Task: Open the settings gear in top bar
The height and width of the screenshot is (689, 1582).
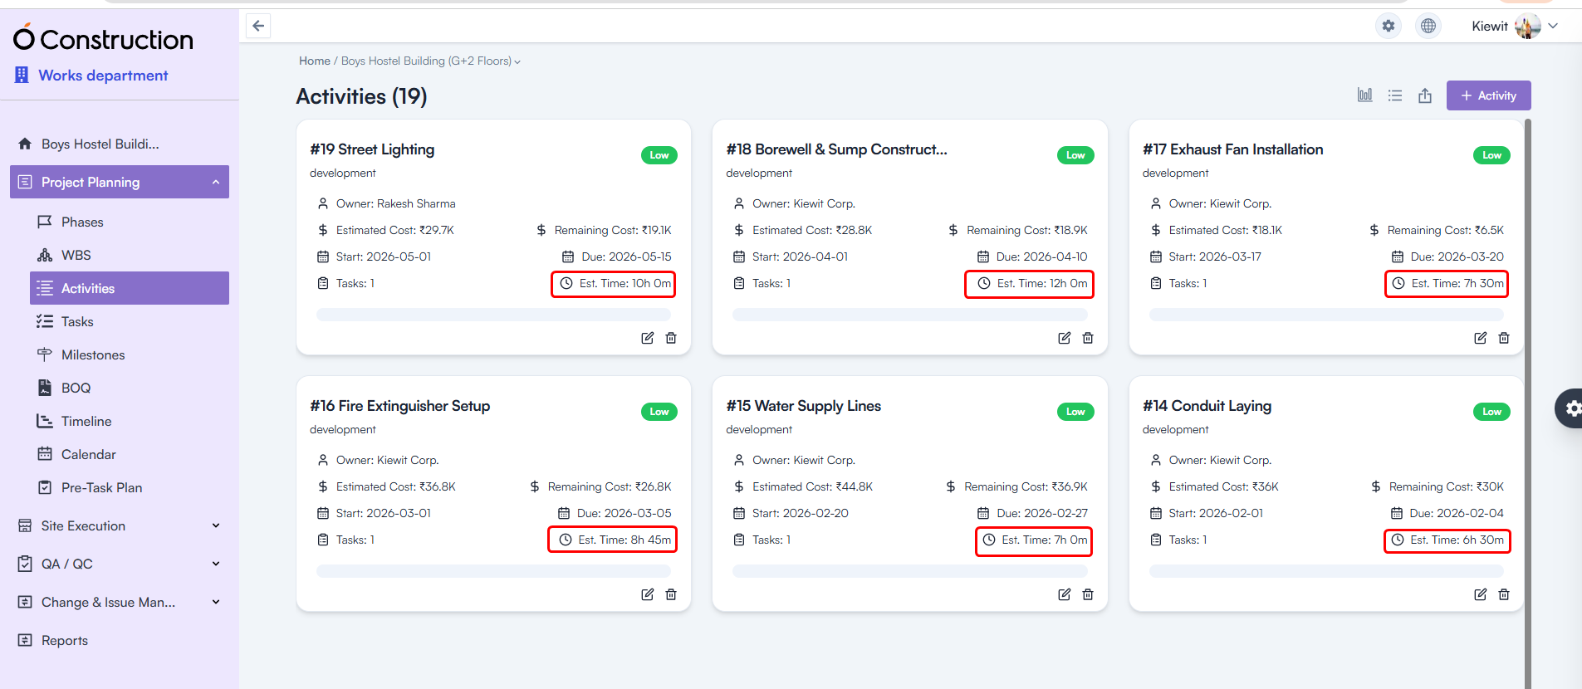Action: coord(1388,26)
